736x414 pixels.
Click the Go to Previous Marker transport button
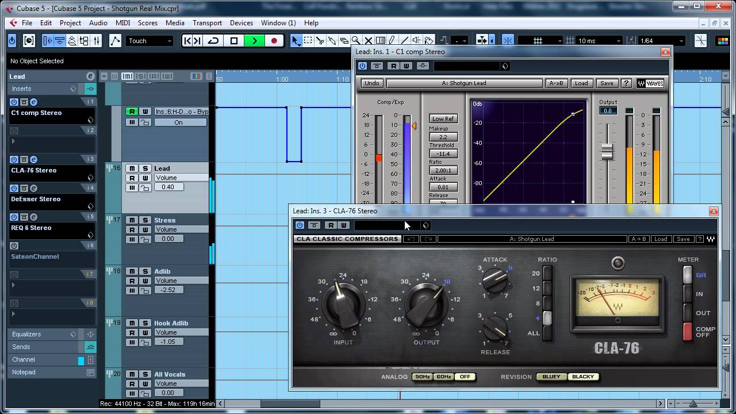point(187,41)
